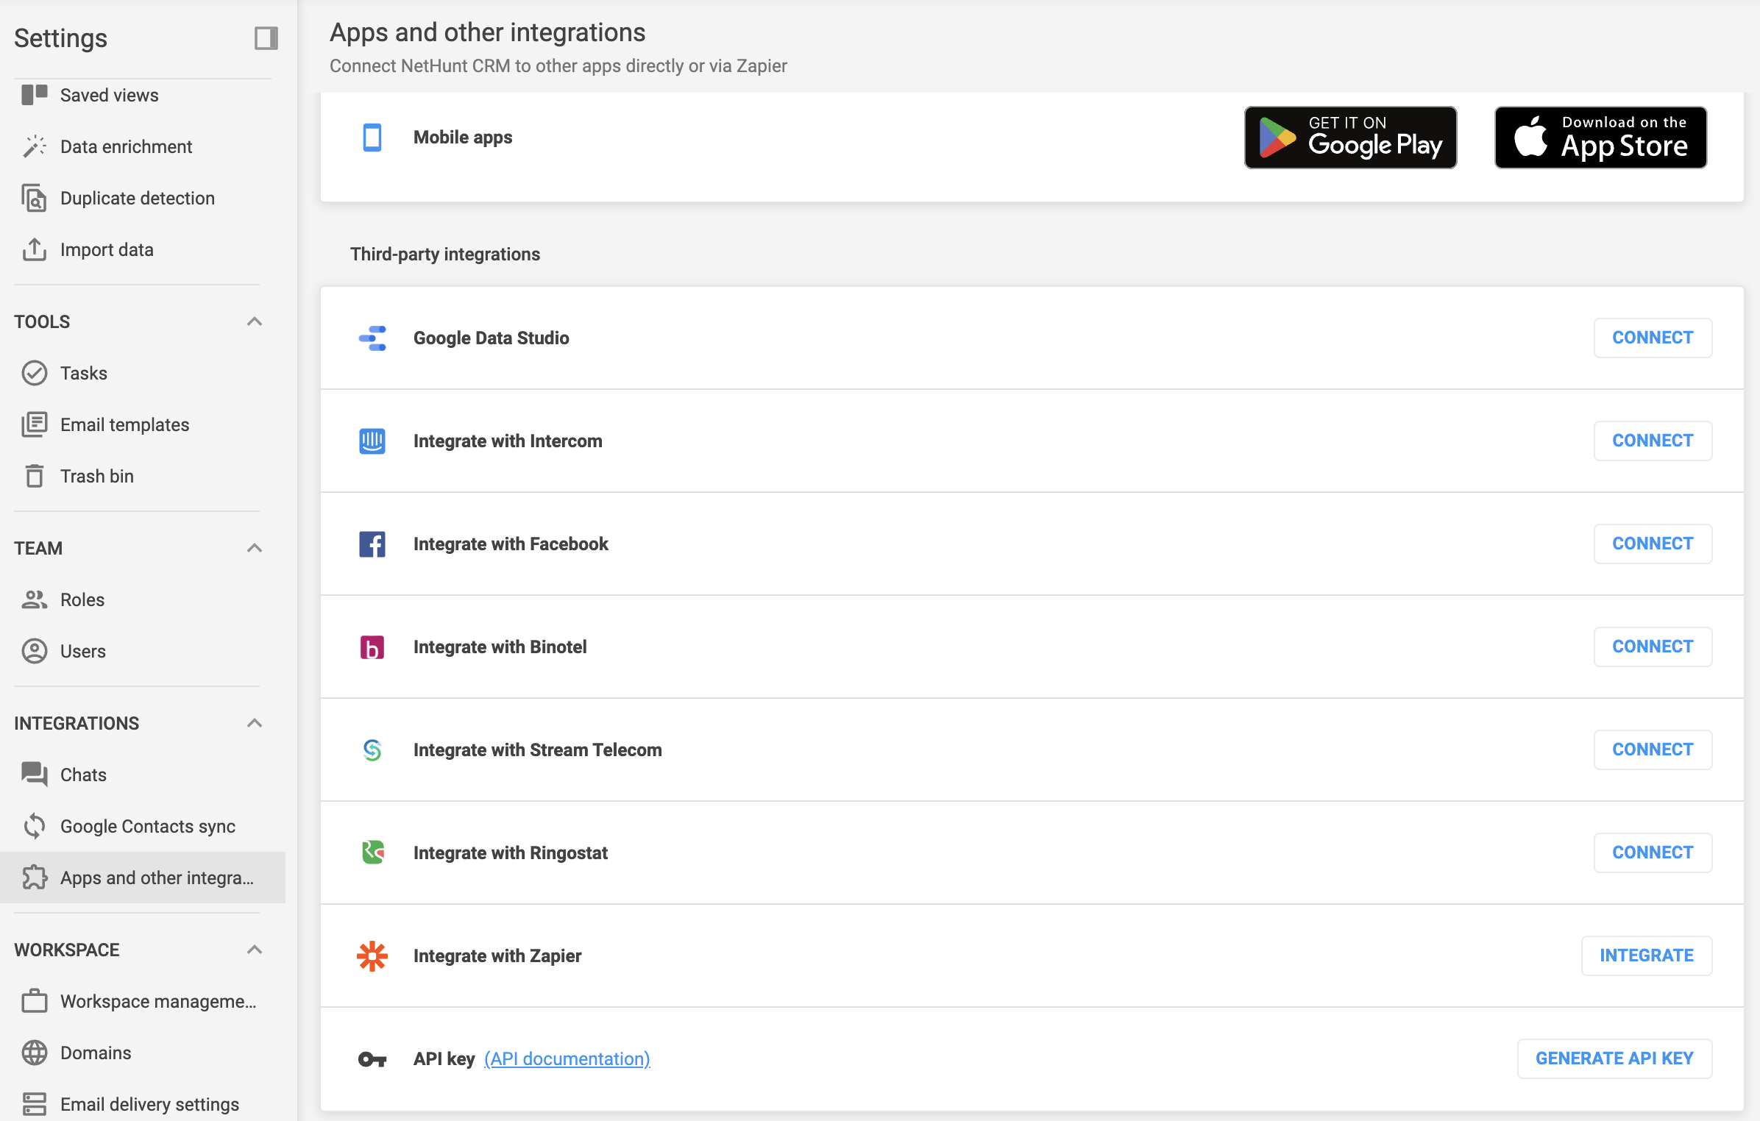Click Get it on Google Play button
Screen dimensions: 1760x1121
click(x=1351, y=138)
